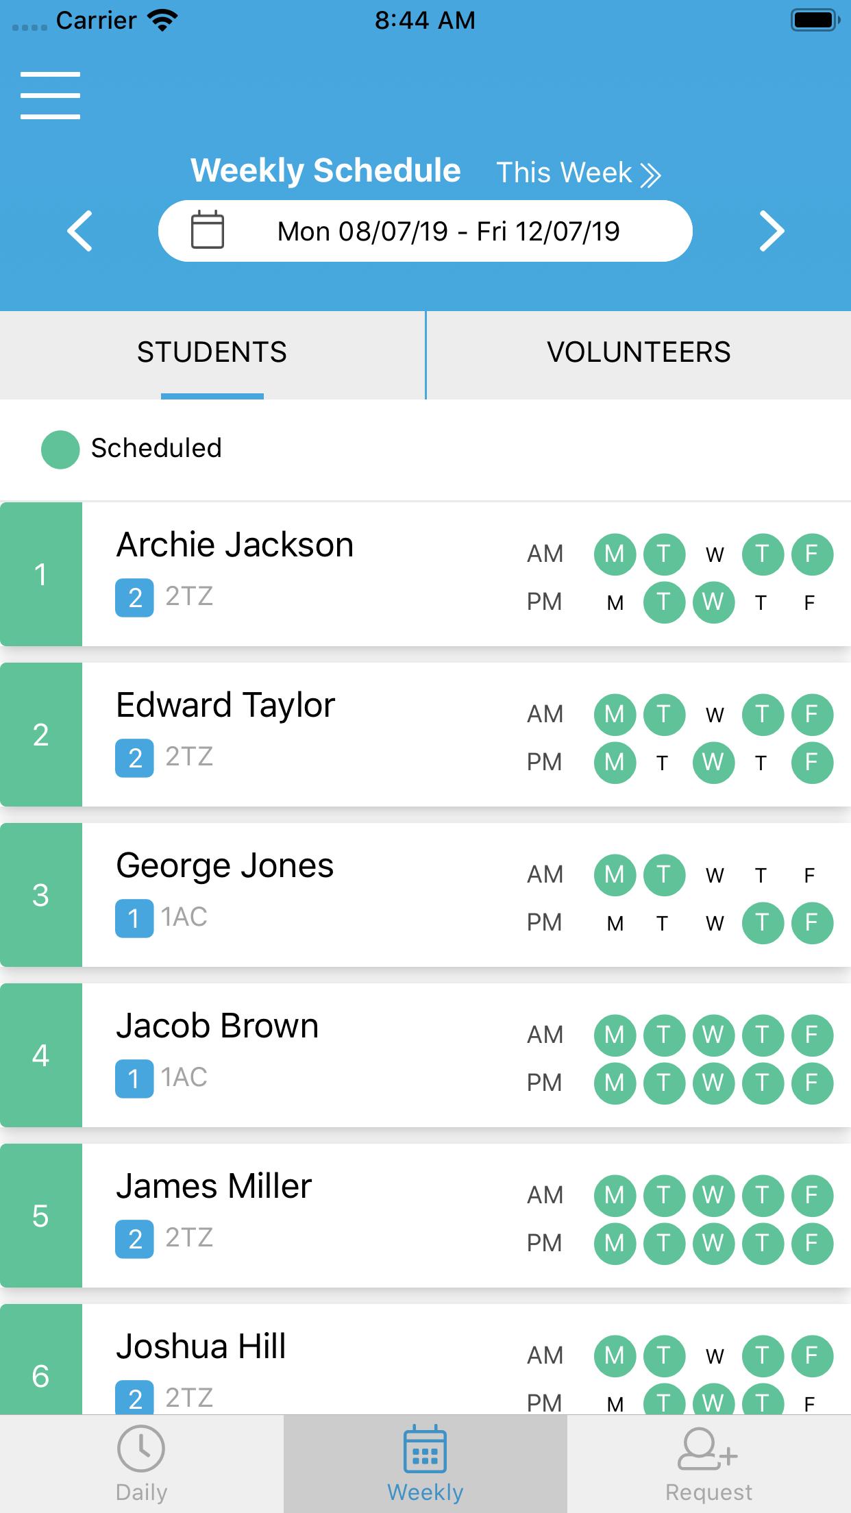Open Jacob Brown's student row
The image size is (851, 1513).
point(425,1055)
